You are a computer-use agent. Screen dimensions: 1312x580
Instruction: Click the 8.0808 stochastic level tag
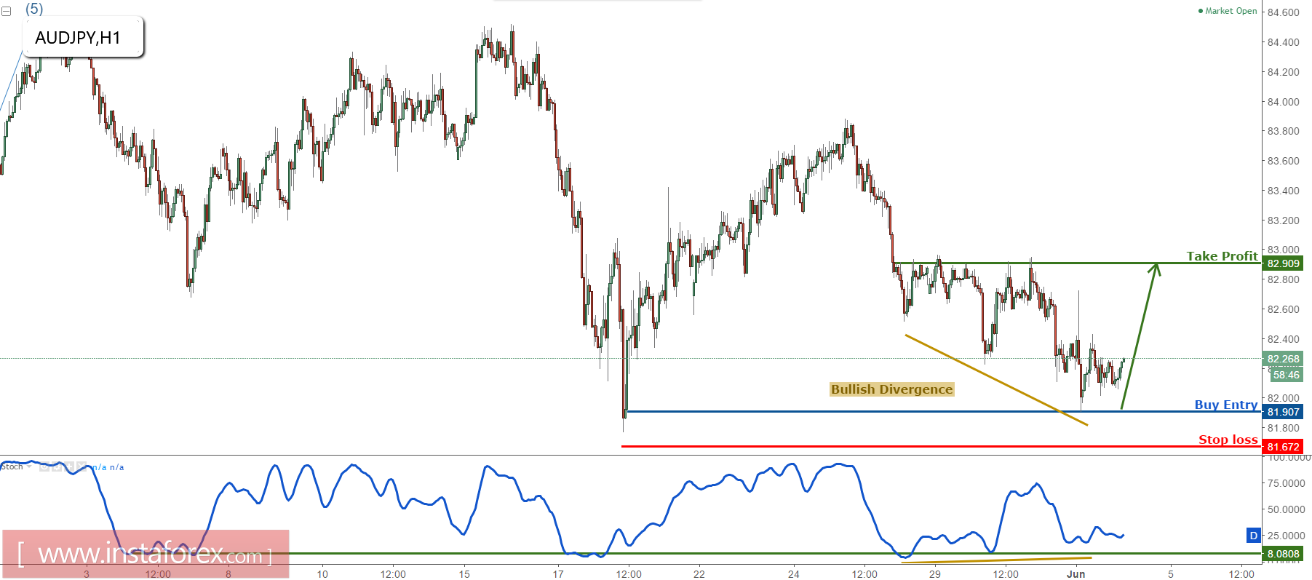click(1283, 554)
